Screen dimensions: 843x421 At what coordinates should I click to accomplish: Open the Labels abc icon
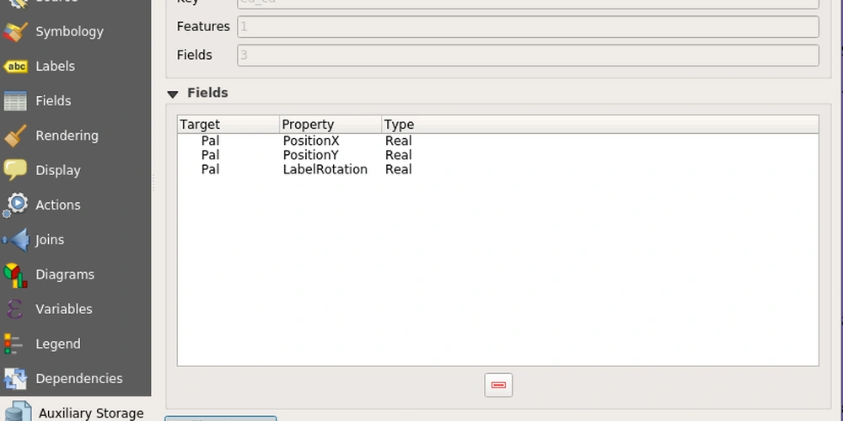(15, 67)
